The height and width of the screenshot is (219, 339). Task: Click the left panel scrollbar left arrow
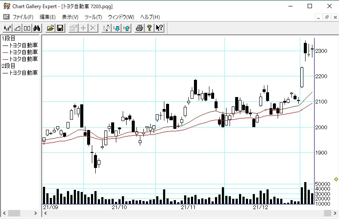pyautogui.click(x=4, y=213)
